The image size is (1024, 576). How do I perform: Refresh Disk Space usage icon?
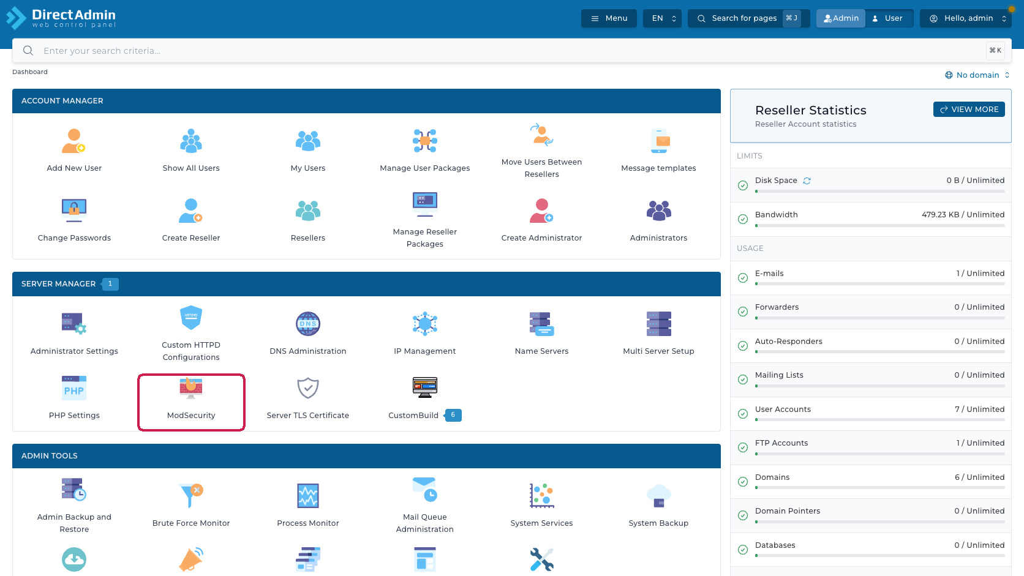(x=807, y=181)
